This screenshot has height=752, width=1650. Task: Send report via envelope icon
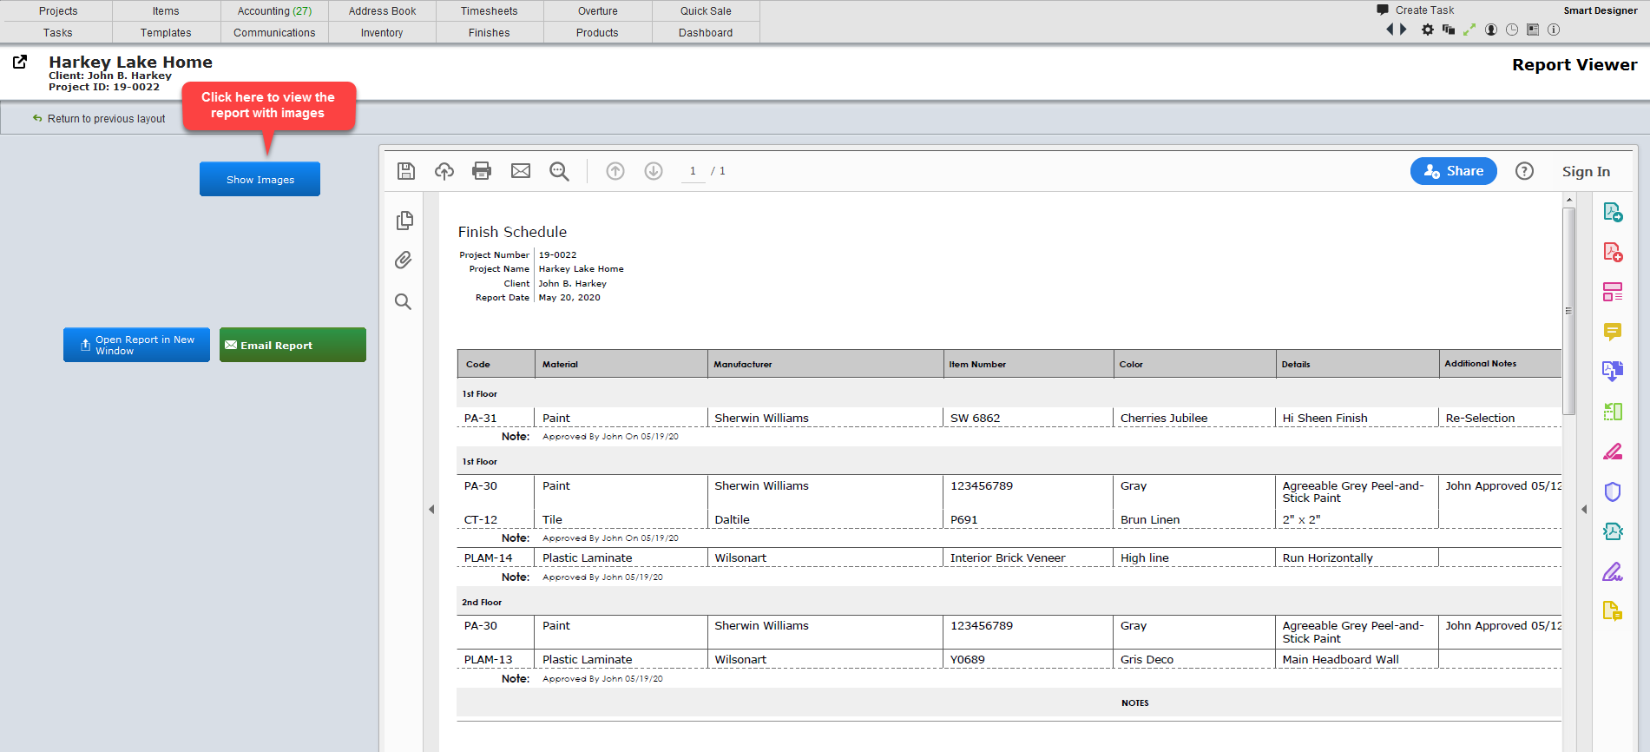click(520, 171)
